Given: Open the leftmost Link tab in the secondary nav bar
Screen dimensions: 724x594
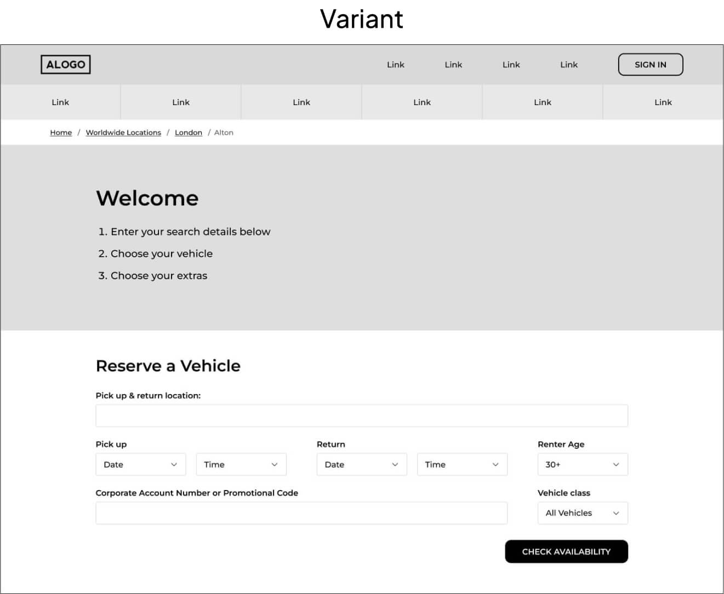Looking at the screenshot, I should click(x=60, y=102).
